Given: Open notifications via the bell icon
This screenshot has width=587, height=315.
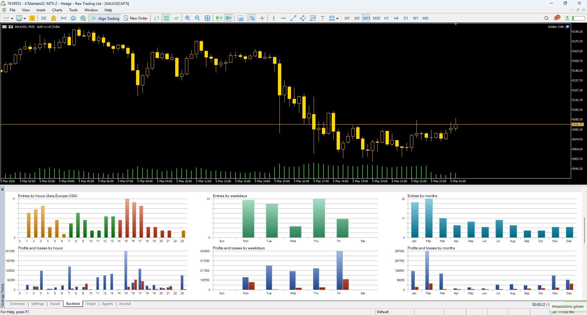Looking at the screenshot, I should click(x=556, y=18).
